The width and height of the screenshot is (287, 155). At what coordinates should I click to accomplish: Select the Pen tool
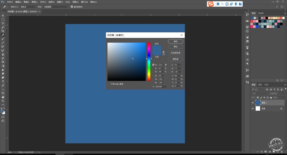(x=3, y=85)
